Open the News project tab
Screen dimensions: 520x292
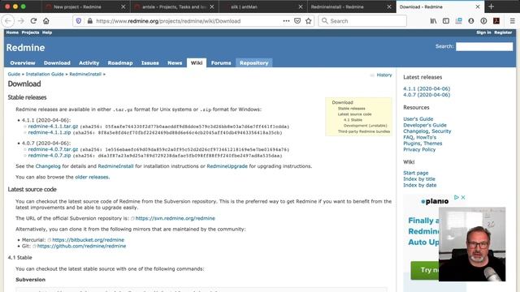(175, 63)
